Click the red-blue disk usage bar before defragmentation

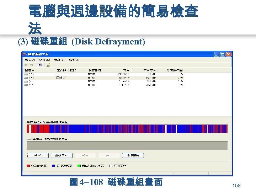pos(127,129)
